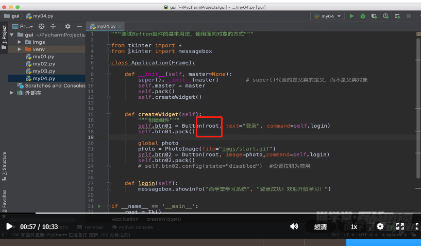Click the createWidget() breadcrumb below the editor
Image resolution: width=421 pixels, height=246 pixels.
164,219
